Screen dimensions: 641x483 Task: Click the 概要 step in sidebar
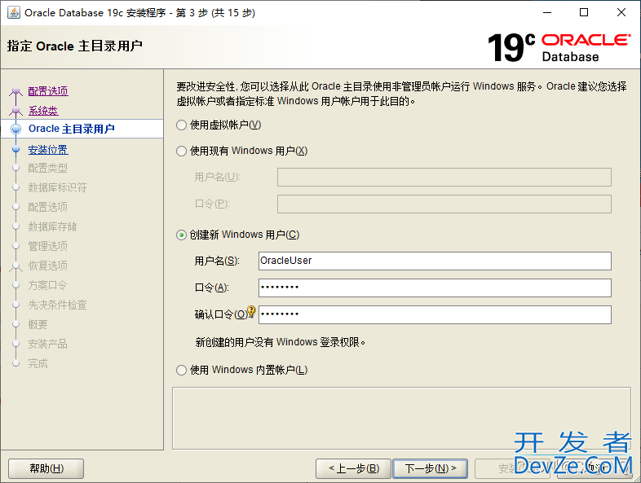38,325
